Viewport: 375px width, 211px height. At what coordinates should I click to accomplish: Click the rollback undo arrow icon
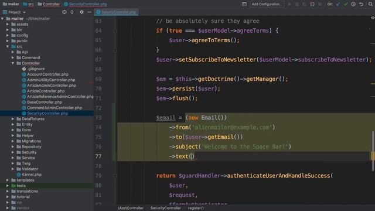click(361, 4)
